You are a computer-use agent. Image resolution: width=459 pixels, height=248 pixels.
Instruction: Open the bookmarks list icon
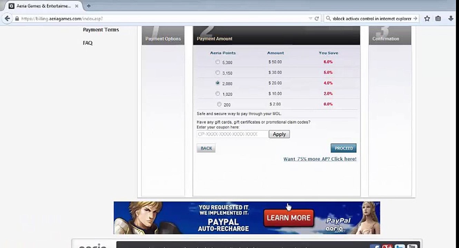coord(438,19)
